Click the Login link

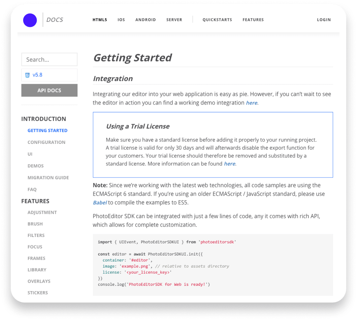[x=324, y=20]
